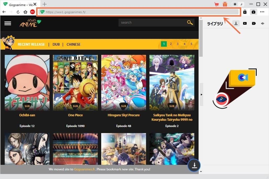Image resolution: width=269 pixels, height=179 pixels.
Task: Click the red REC record button
Action: (33, 12)
